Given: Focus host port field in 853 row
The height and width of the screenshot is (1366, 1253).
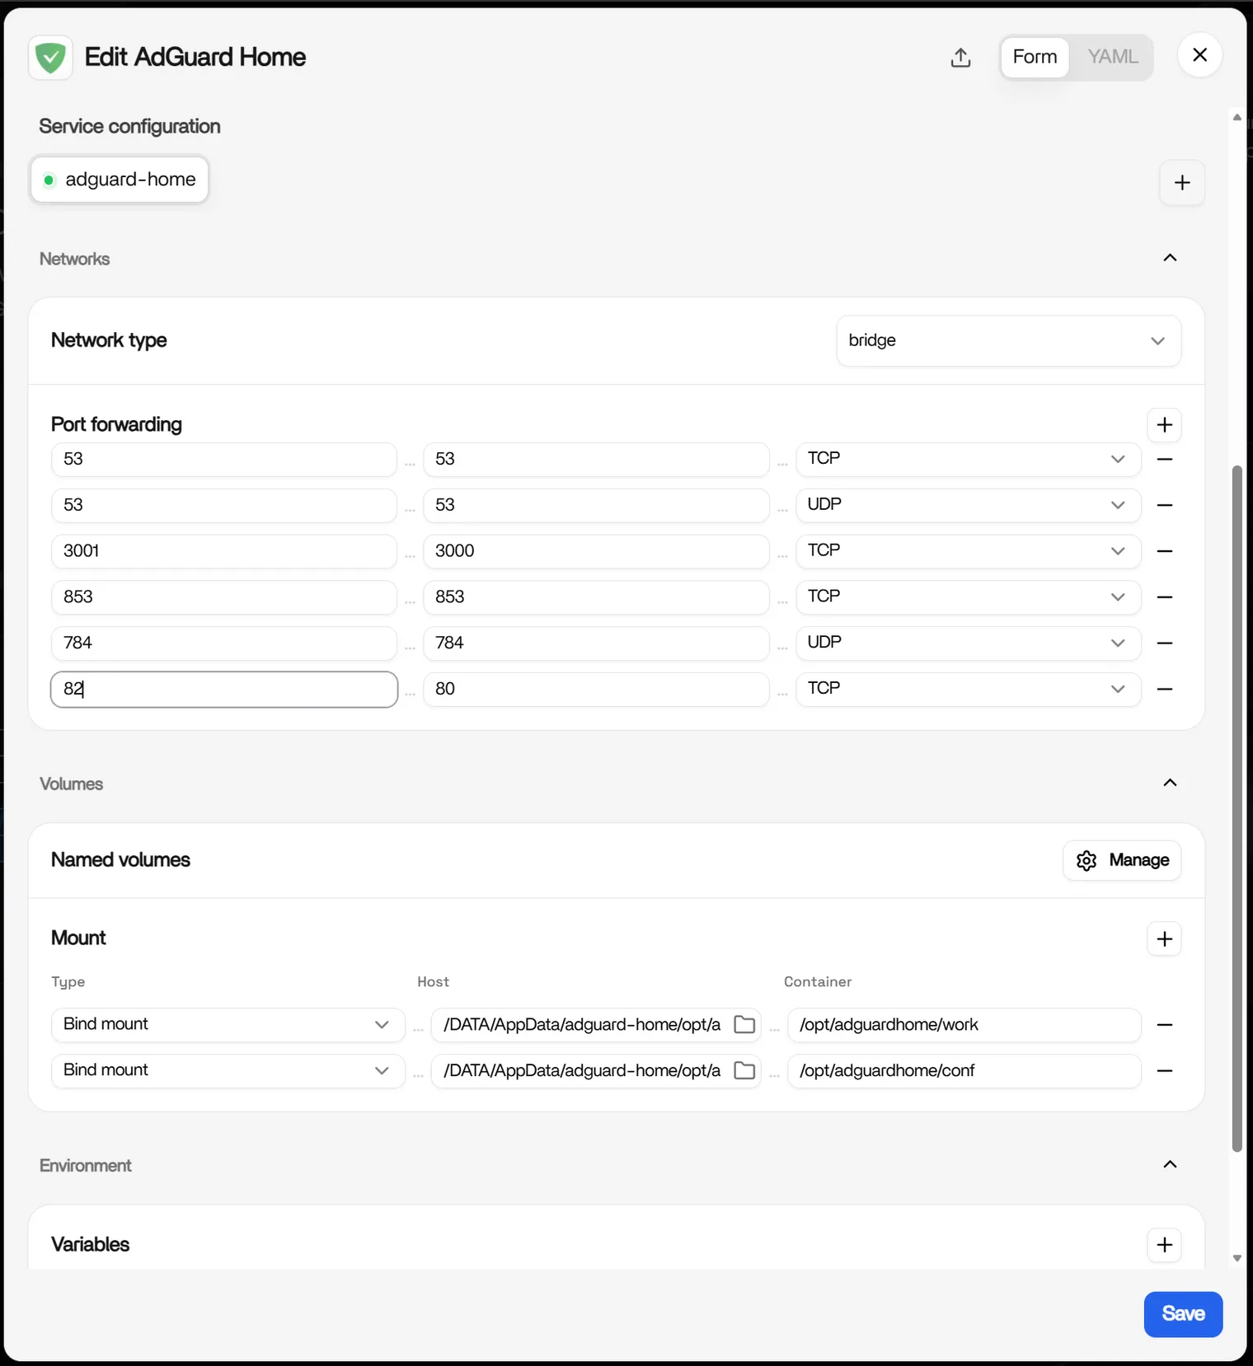Looking at the screenshot, I should pyautogui.click(x=224, y=597).
